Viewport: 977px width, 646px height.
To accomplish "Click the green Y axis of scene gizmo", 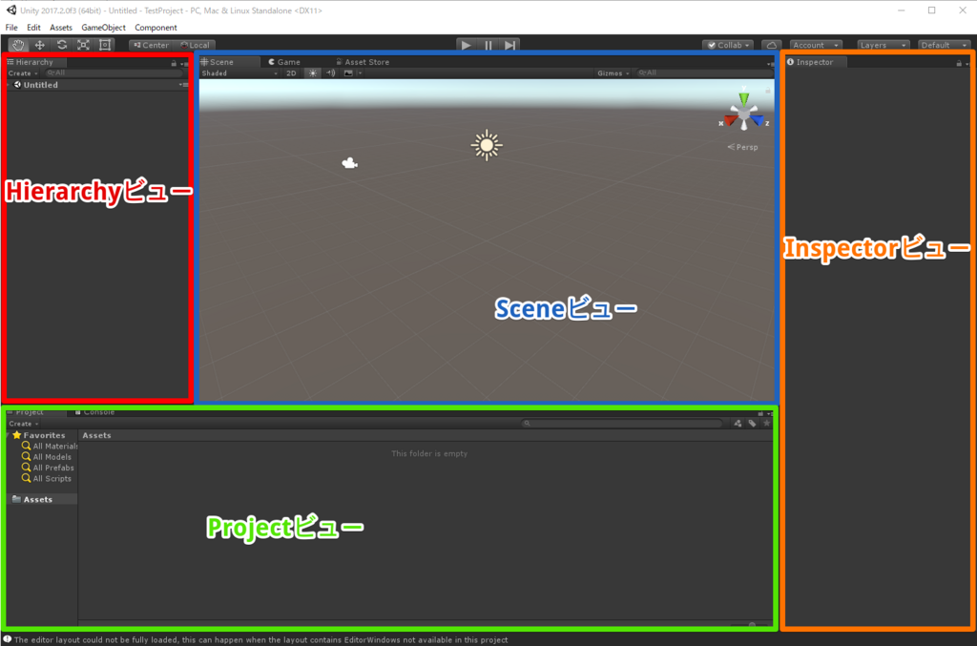I will (x=743, y=98).
